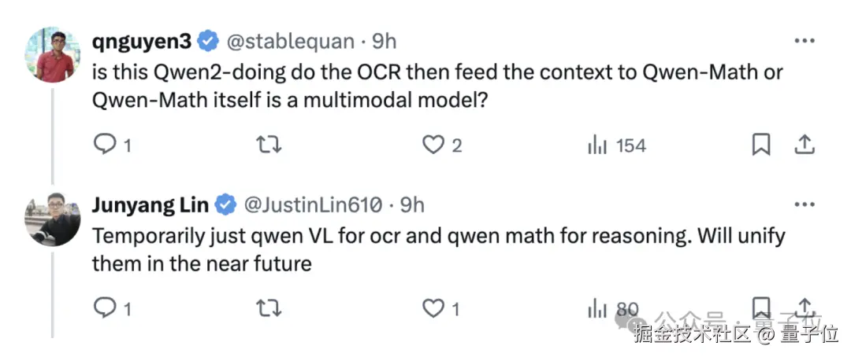Open the Junyang Lin display name

151,204
